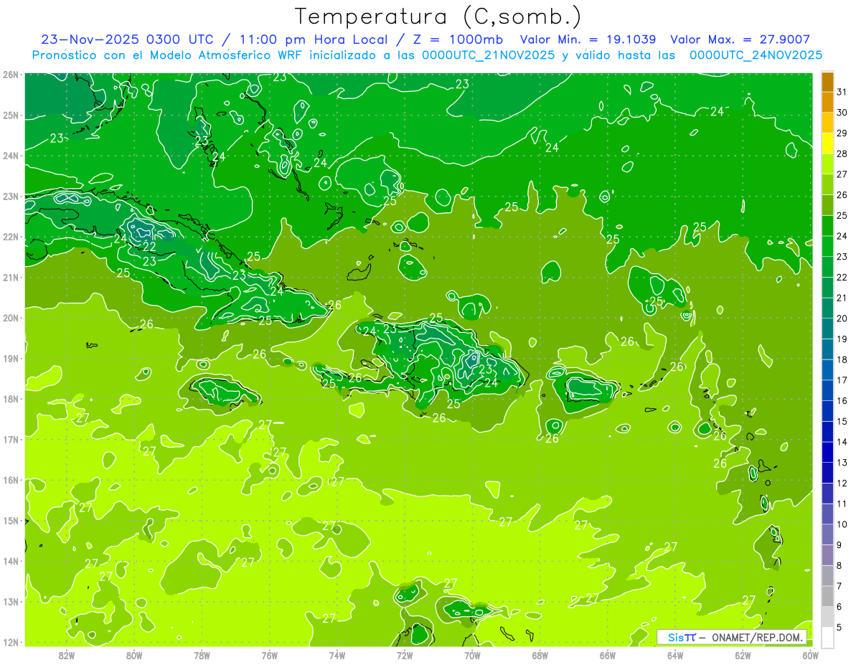Click the '14N' latitude axis label

pos(11,561)
